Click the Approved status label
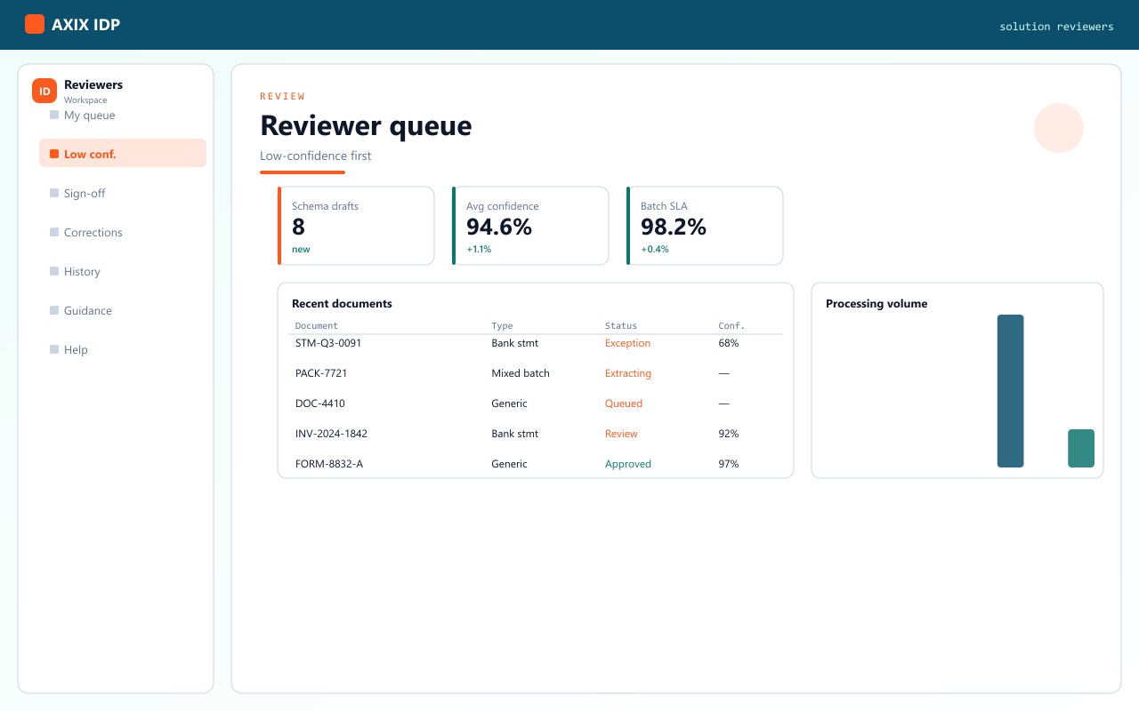The width and height of the screenshot is (1139, 711). pos(628,464)
